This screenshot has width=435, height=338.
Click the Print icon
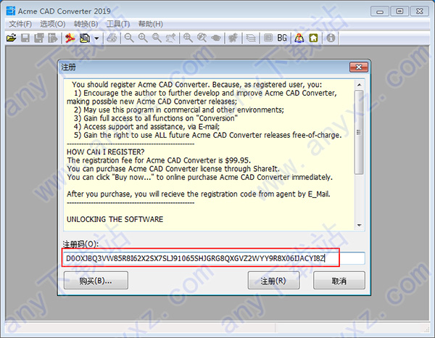coord(112,38)
